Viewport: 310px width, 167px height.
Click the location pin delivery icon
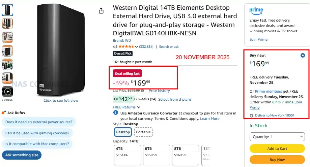pyautogui.click(x=252, y=115)
